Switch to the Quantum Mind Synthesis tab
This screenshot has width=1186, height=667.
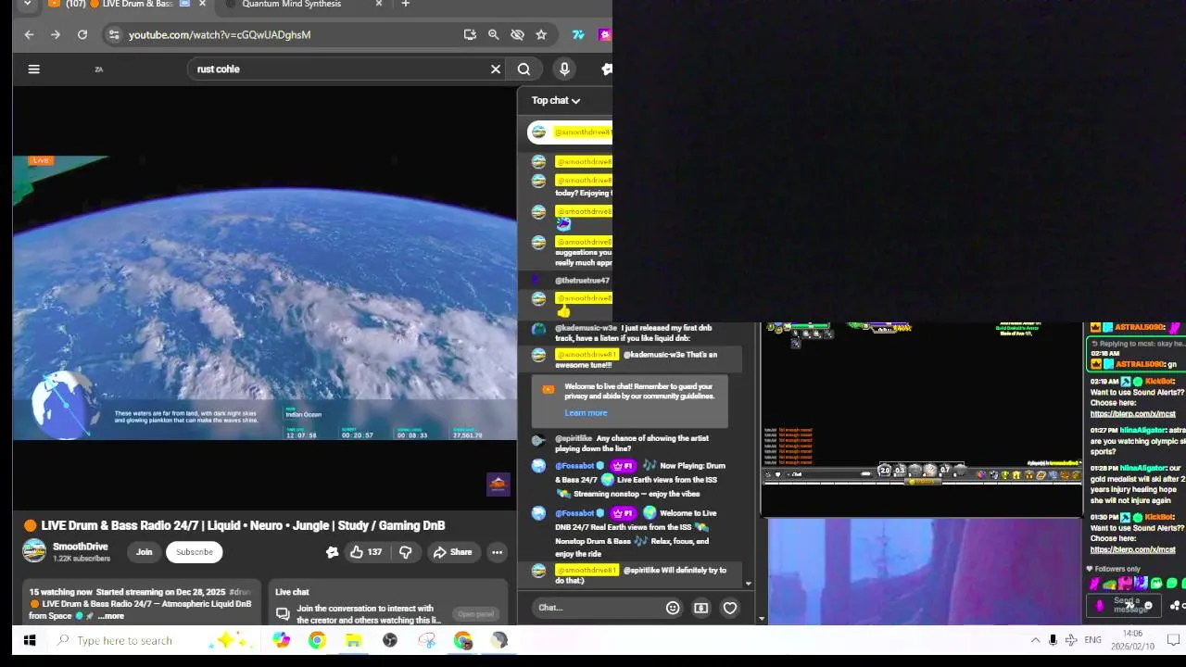point(292,5)
